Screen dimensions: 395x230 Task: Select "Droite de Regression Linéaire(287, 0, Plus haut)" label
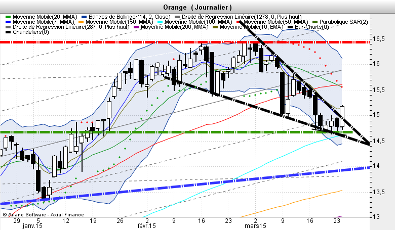[71, 27]
